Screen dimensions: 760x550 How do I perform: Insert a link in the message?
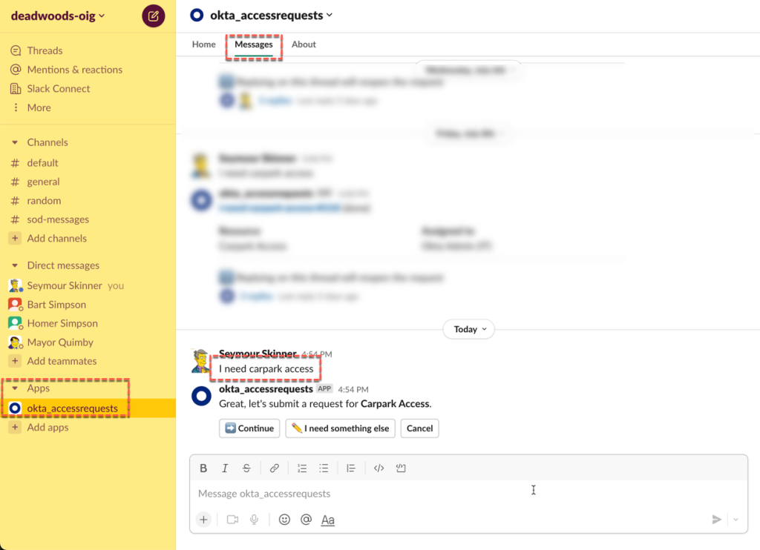pos(275,468)
